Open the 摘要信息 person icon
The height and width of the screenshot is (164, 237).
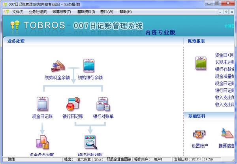click(x=227, y=133)
